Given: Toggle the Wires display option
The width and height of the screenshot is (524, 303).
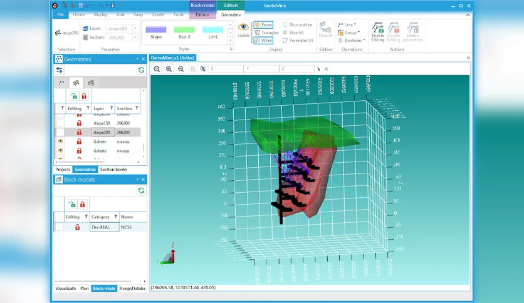Looking at the screenshot, I should point(263,40).
